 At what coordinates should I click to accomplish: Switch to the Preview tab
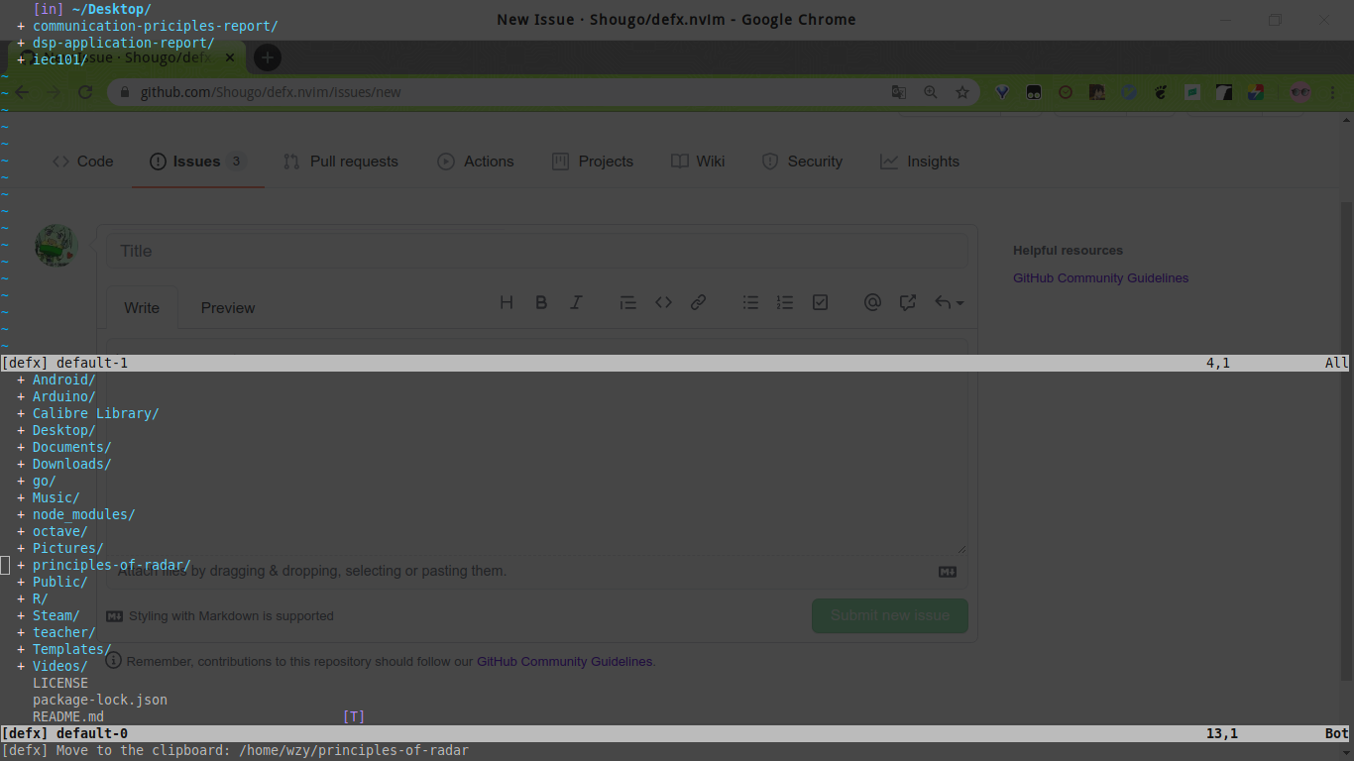(x=227, y=308)
